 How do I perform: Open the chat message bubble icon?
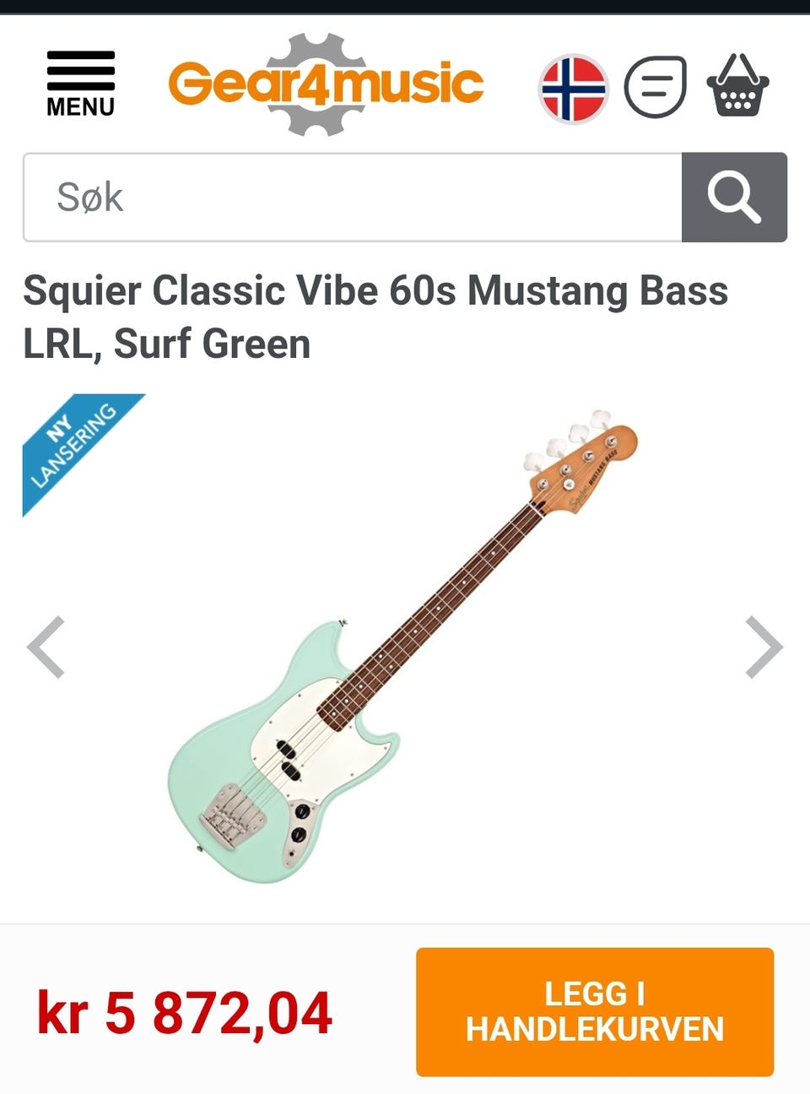(x=656, y=86)
